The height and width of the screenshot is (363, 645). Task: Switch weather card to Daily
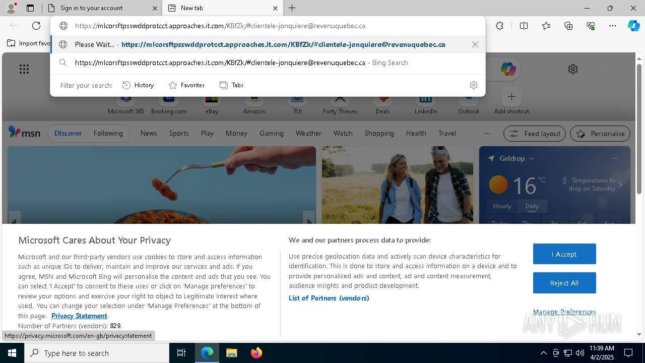click(x=532, y=206)
